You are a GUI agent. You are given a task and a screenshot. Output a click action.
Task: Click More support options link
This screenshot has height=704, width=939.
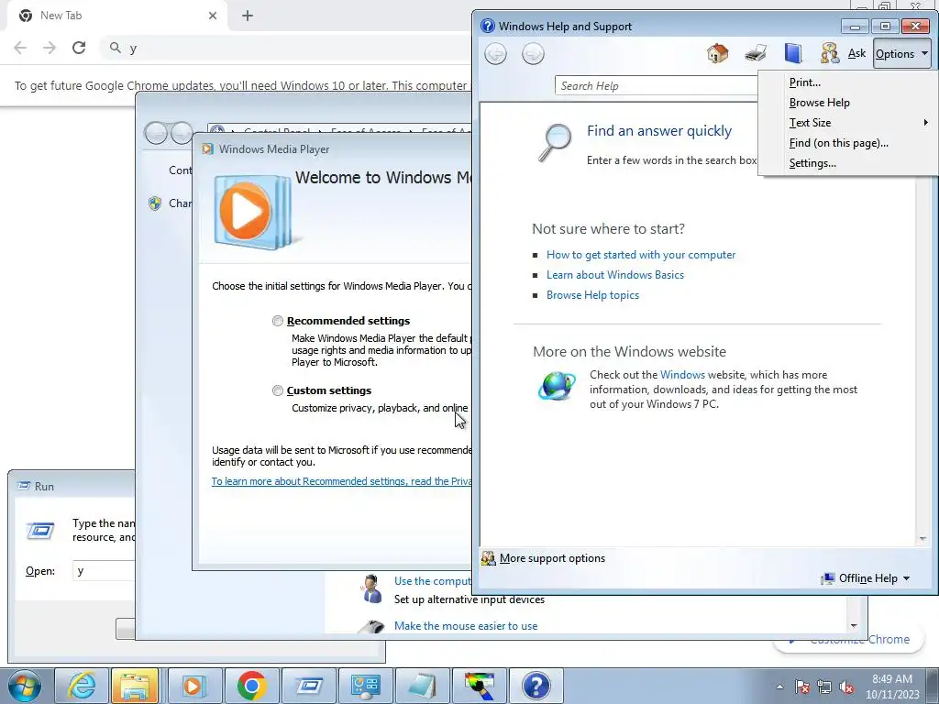(x=552, y=558)
